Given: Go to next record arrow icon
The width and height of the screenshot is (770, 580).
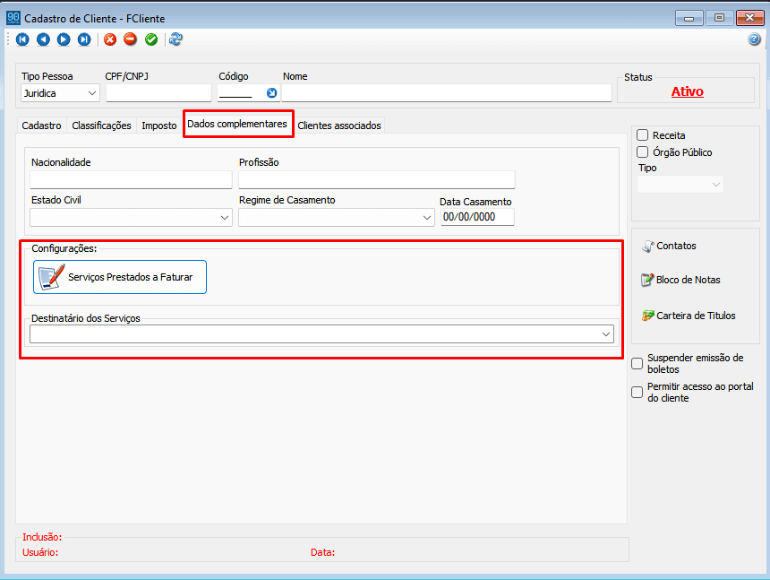Looking at the screenshot, I should tap(64, 39).
